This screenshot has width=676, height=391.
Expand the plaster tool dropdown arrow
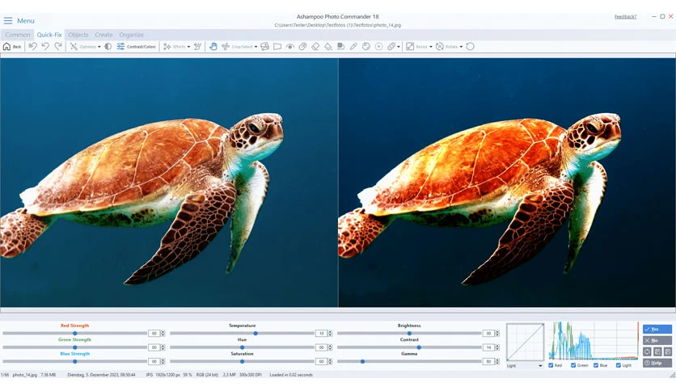pyautogui.click(x=399, y=47)
